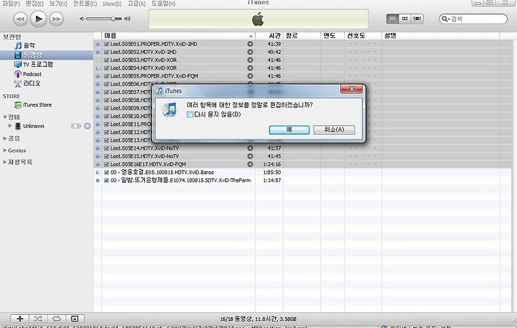Close the iTunes dialog with X
The height and width of the screenshot is (328, 517).
[x=351, y=89]
